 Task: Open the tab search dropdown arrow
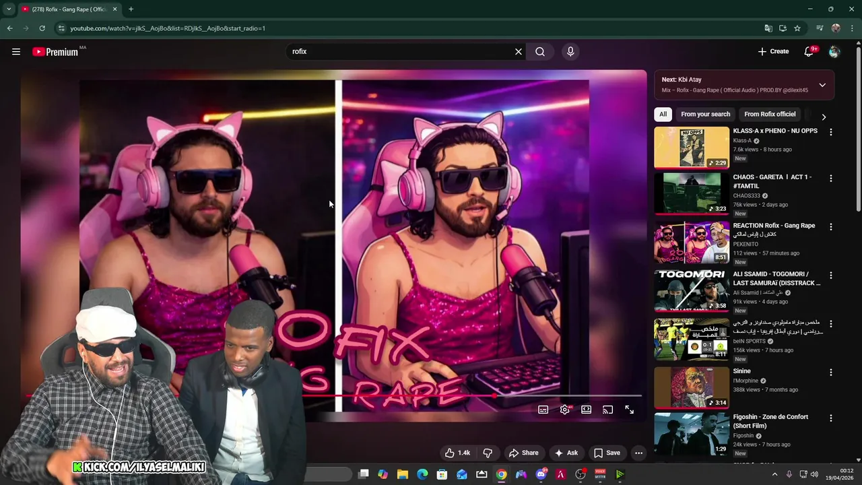pyautogui.click(x=9, y=9)
